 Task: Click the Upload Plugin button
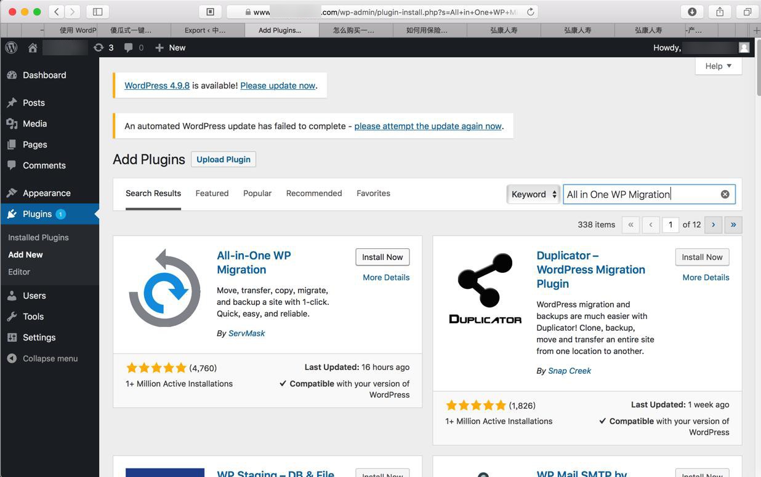click(223, 159)
